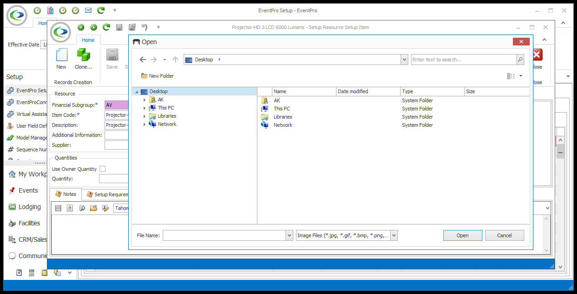Sort files by the Type column
The height and width of the screenshot is (294, 577).
point(432,91)
